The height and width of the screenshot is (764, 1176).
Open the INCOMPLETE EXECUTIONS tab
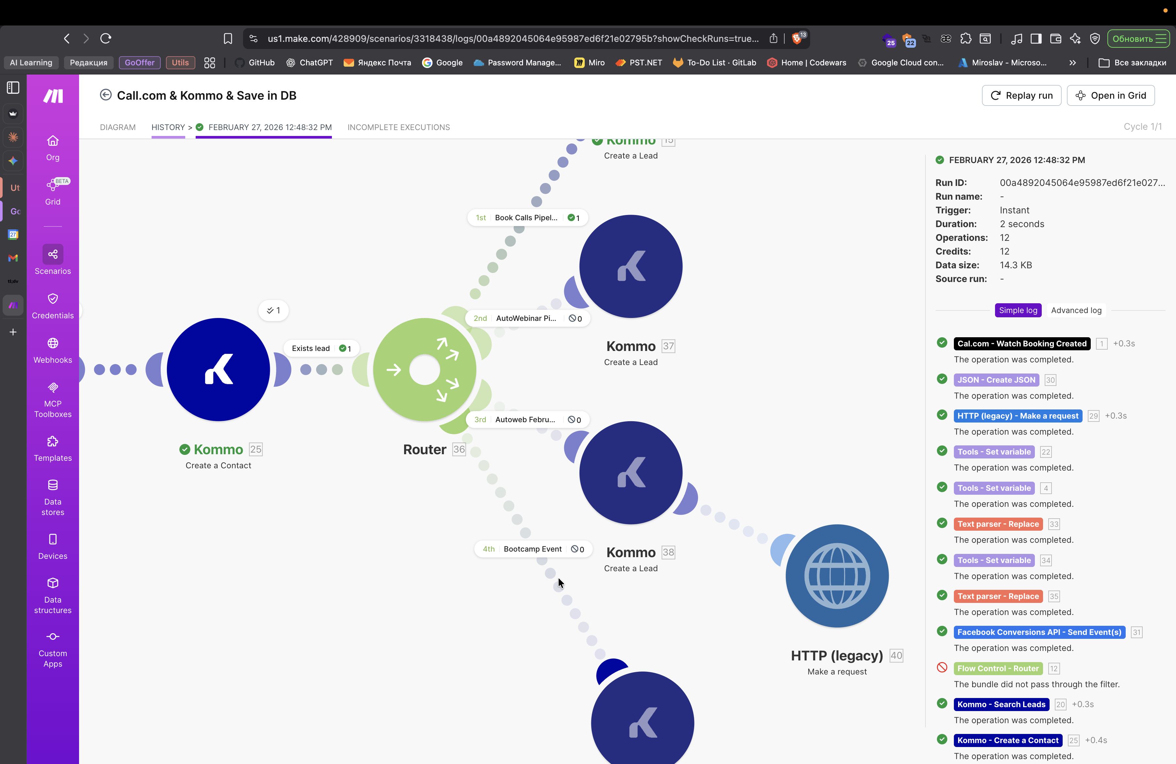coord(398,127)
